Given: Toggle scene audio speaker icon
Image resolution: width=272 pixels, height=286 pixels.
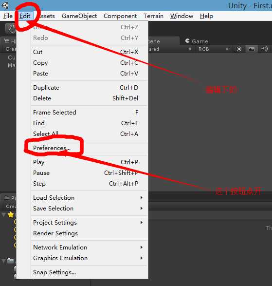Looking at the screenshot, I should pyautogui.click(x=264, y=49).
